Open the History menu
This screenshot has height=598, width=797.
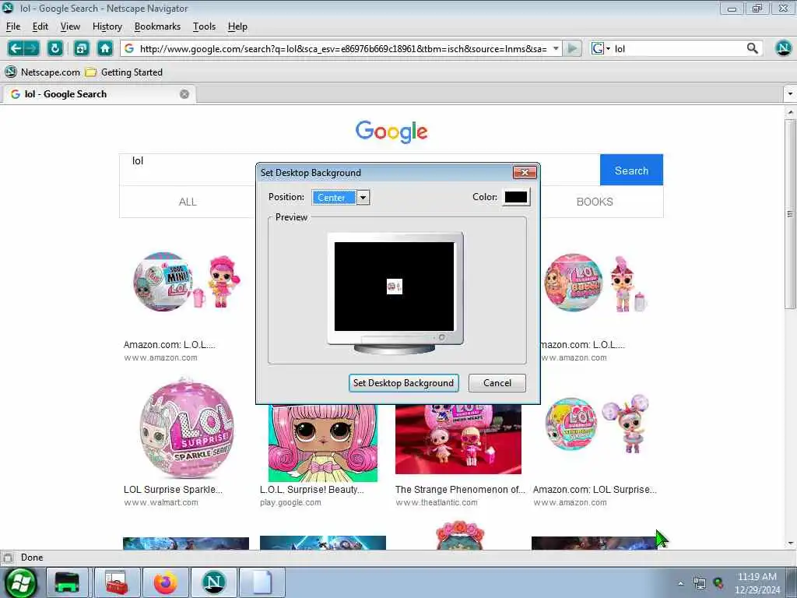107,26
